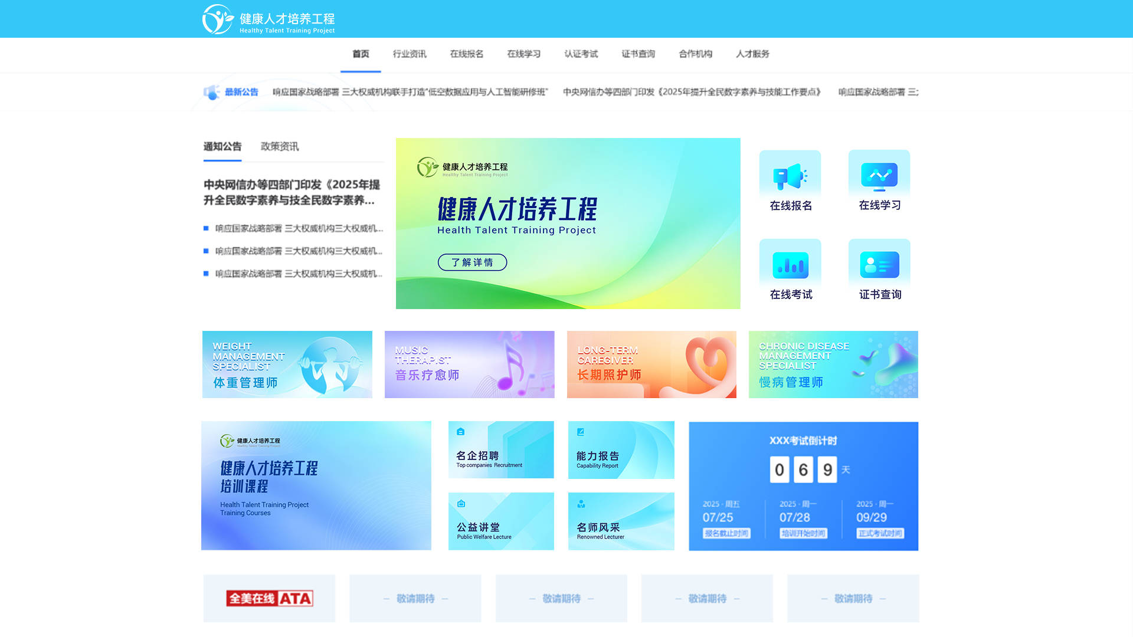Open the 音乐疗愈师 course banner
The height and width of the screenshot is (637, 1133).
pos(469,365)
